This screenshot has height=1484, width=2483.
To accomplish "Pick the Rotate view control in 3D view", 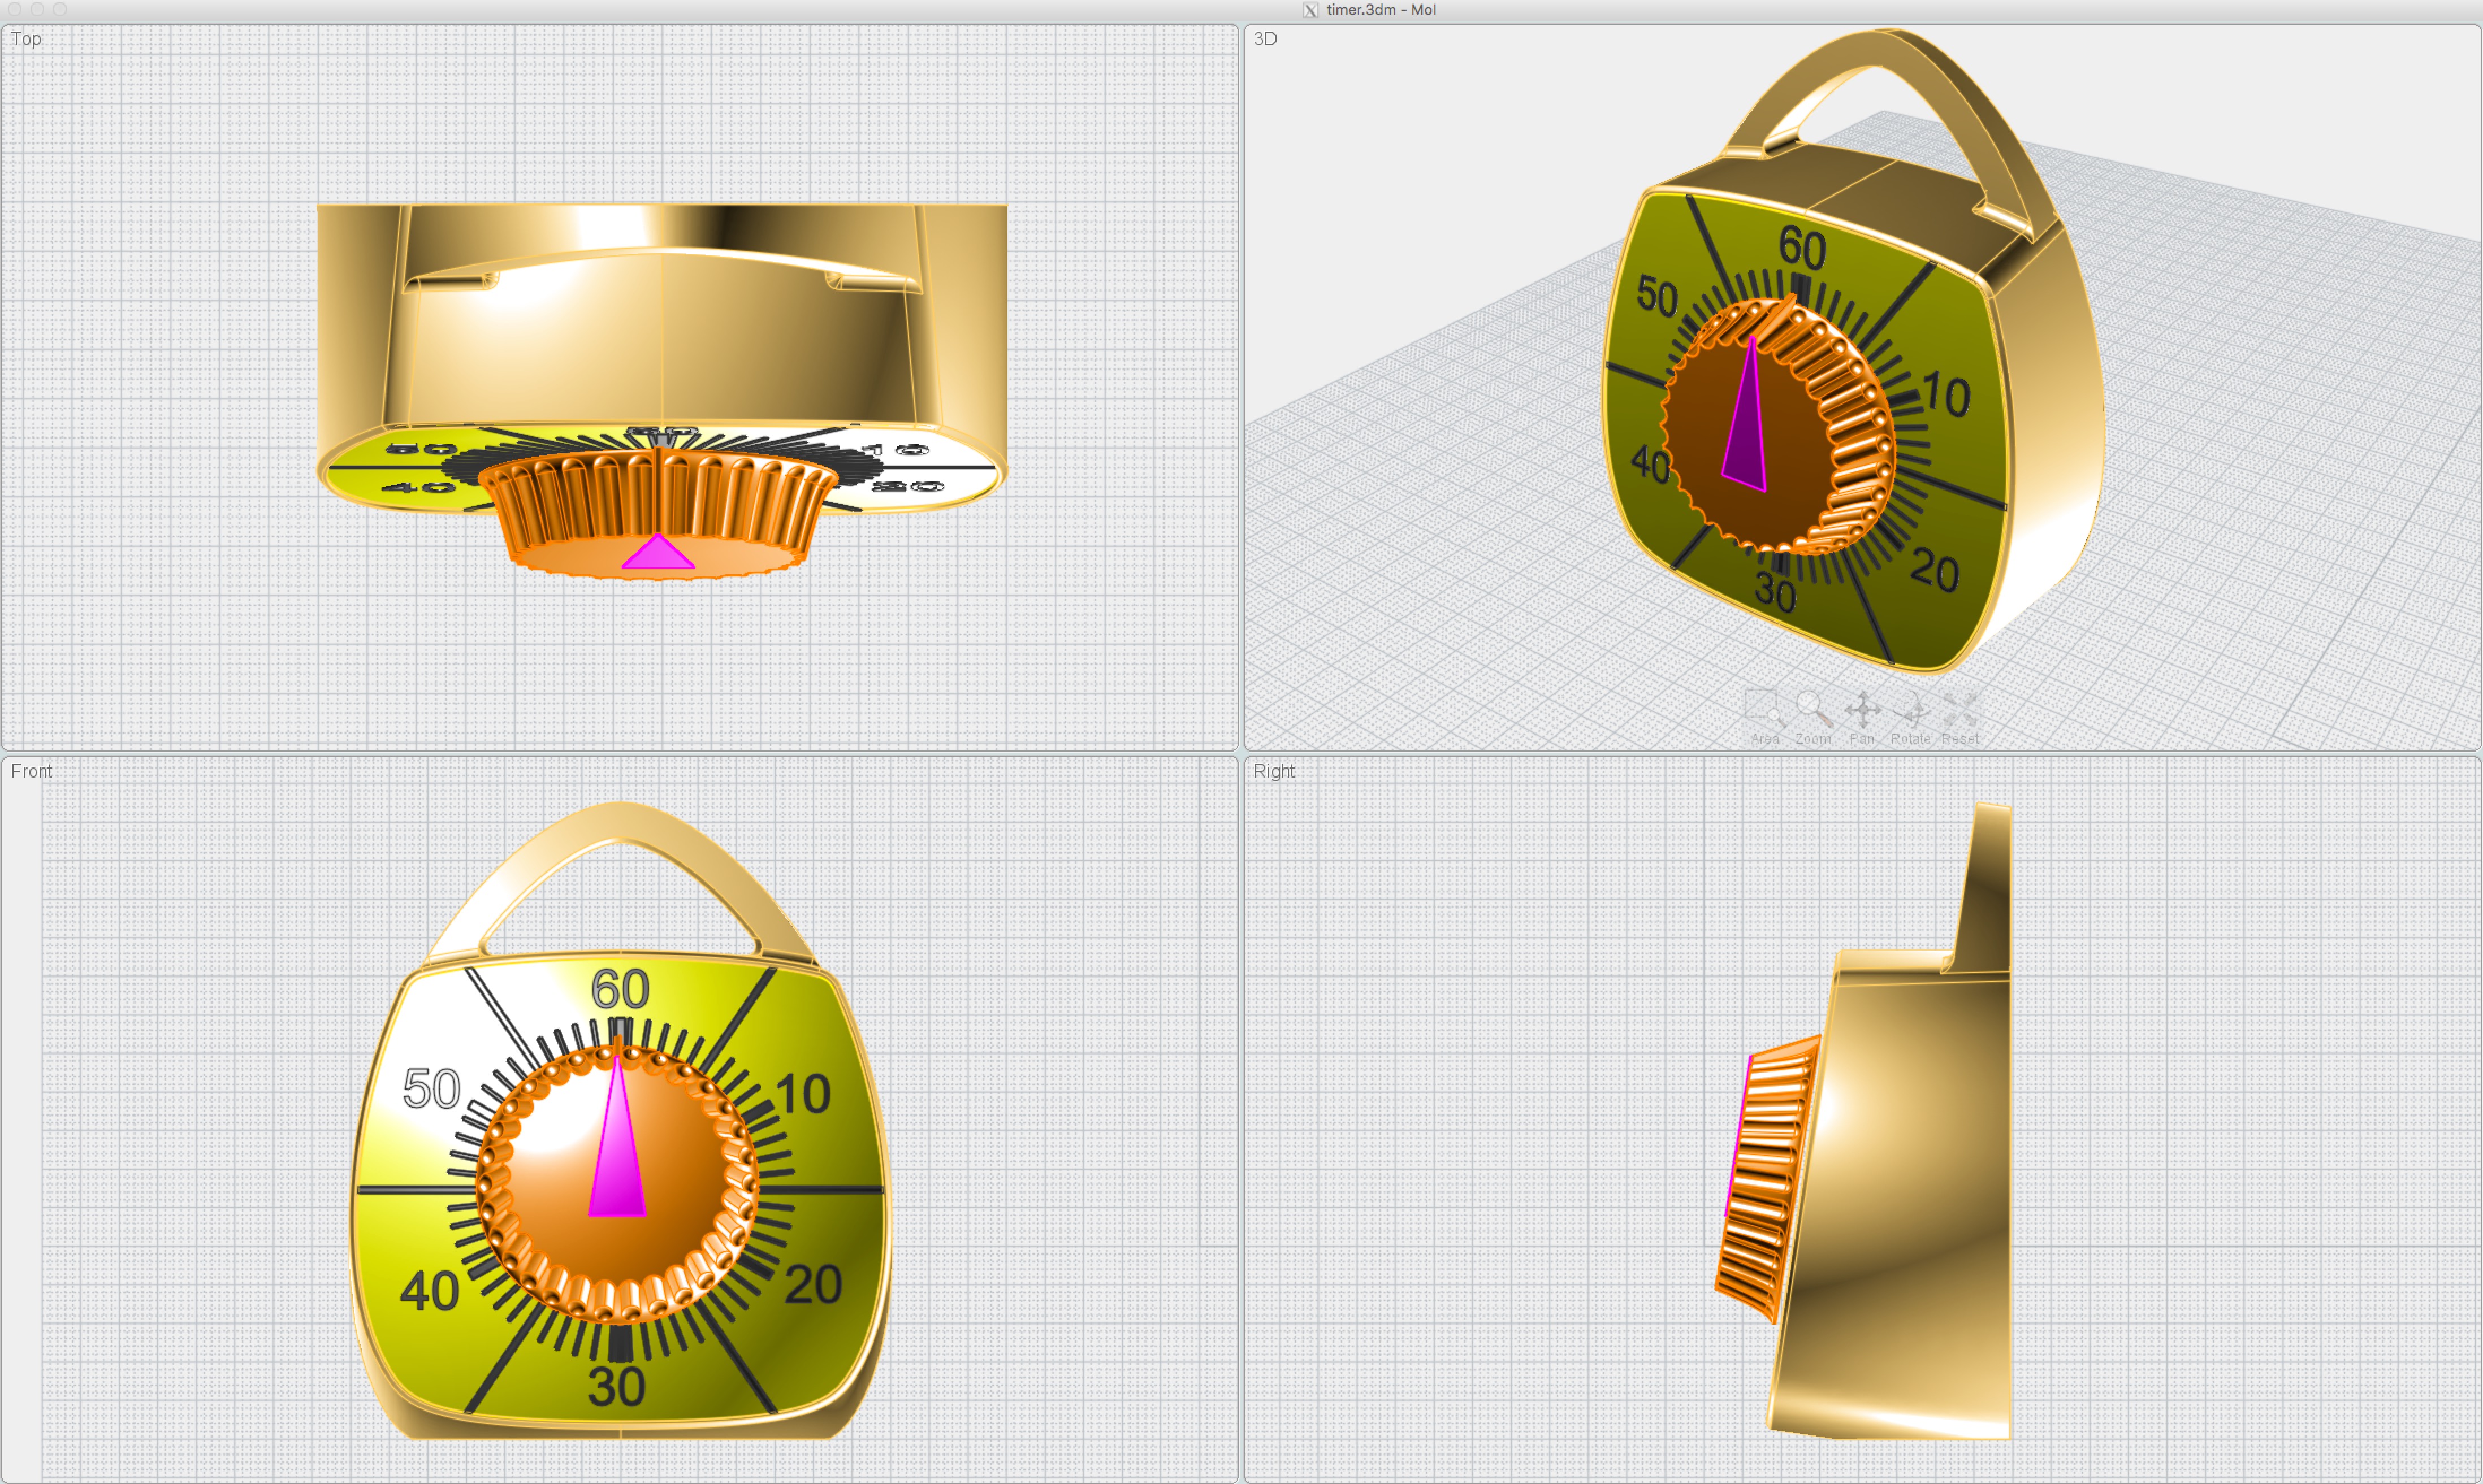I will point(1910,717).
